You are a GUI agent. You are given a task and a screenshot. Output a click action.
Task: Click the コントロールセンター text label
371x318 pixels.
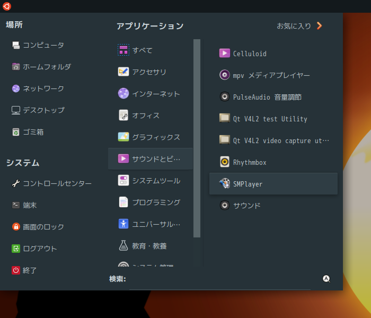[57, 183]
